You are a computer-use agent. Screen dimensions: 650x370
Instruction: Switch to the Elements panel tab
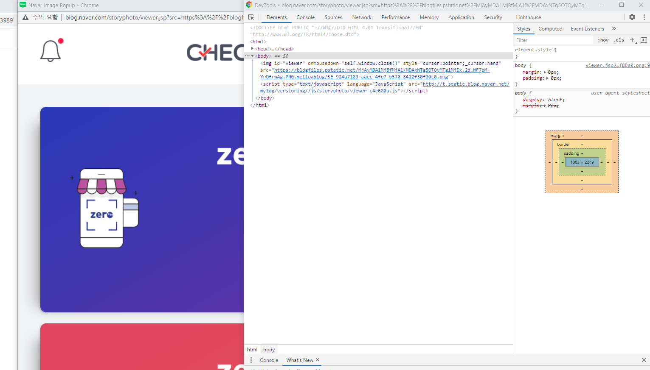pyautogui.click(x=276, y=17)
